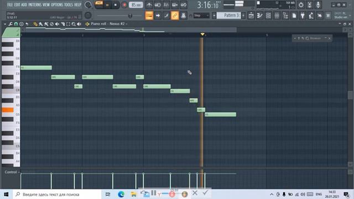The width and height of the screenshot is (354, 199).
Task: Select the Zoom tool
Action: (x=74, y=24)
